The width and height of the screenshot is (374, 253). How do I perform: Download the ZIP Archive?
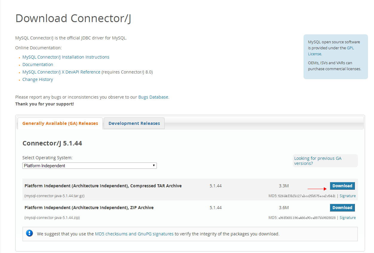342,208
